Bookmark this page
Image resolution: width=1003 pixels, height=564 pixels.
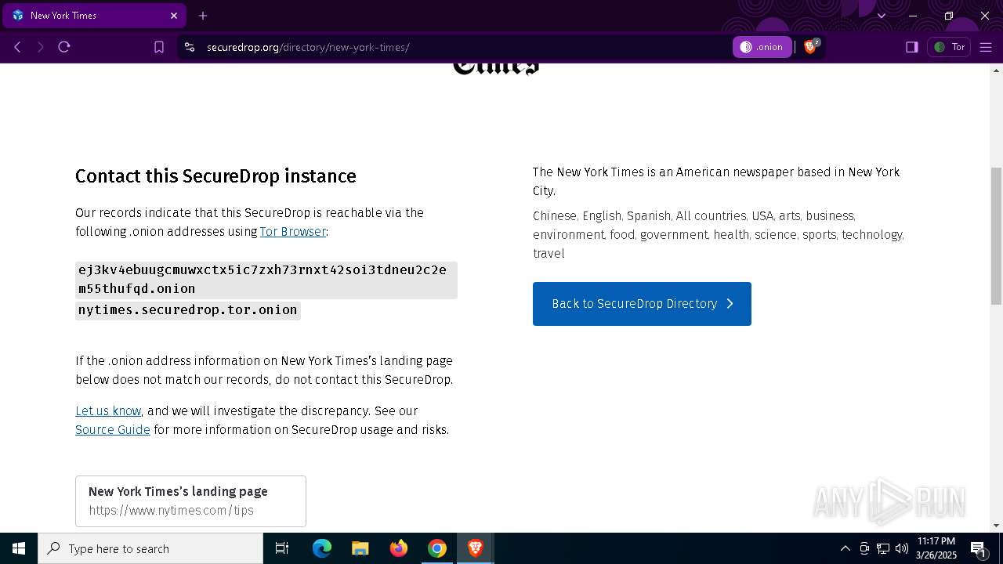coord(159,47)
